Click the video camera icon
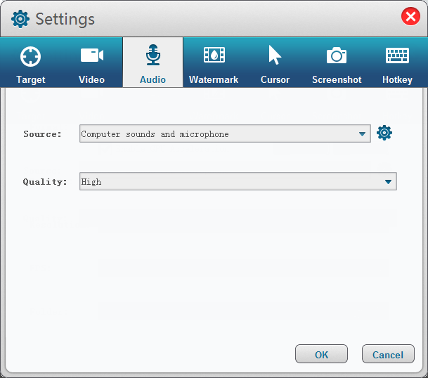The width and height of the screenshot is (428, 378). pyautogui.click(x=91, y=56)
